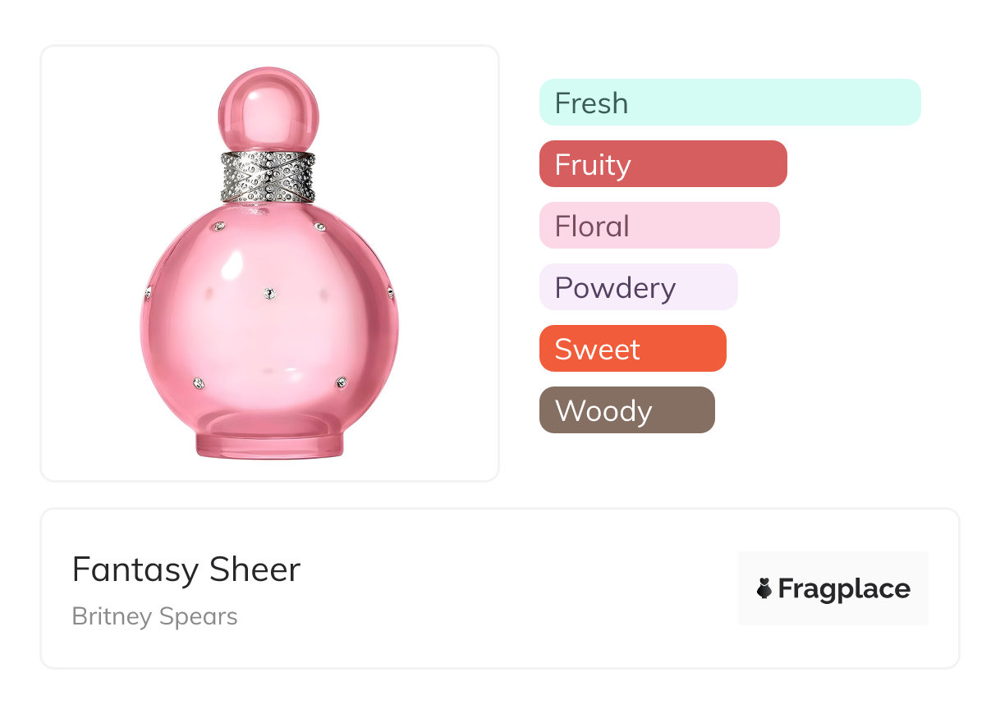Select the Fruity accord bar
This screenshot has height=709, width=1000.
click(x=663, y=164)
